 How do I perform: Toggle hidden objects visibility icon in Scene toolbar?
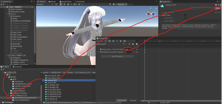75,4
